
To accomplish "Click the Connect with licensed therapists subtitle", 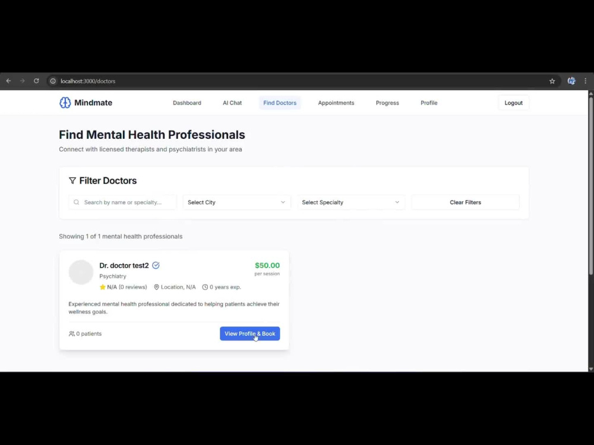I will tap(150, 149).
